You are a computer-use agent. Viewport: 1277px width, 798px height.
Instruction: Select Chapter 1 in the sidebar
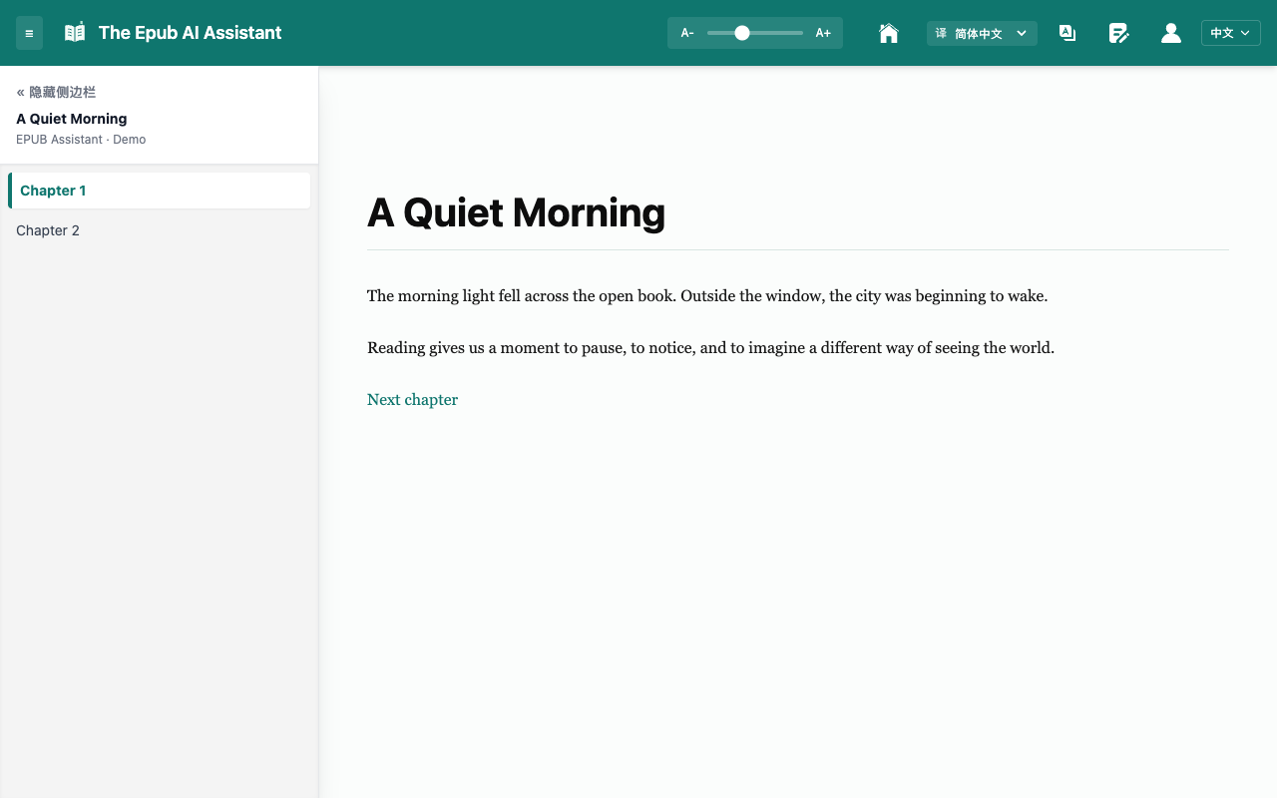(x=159, y=191)
